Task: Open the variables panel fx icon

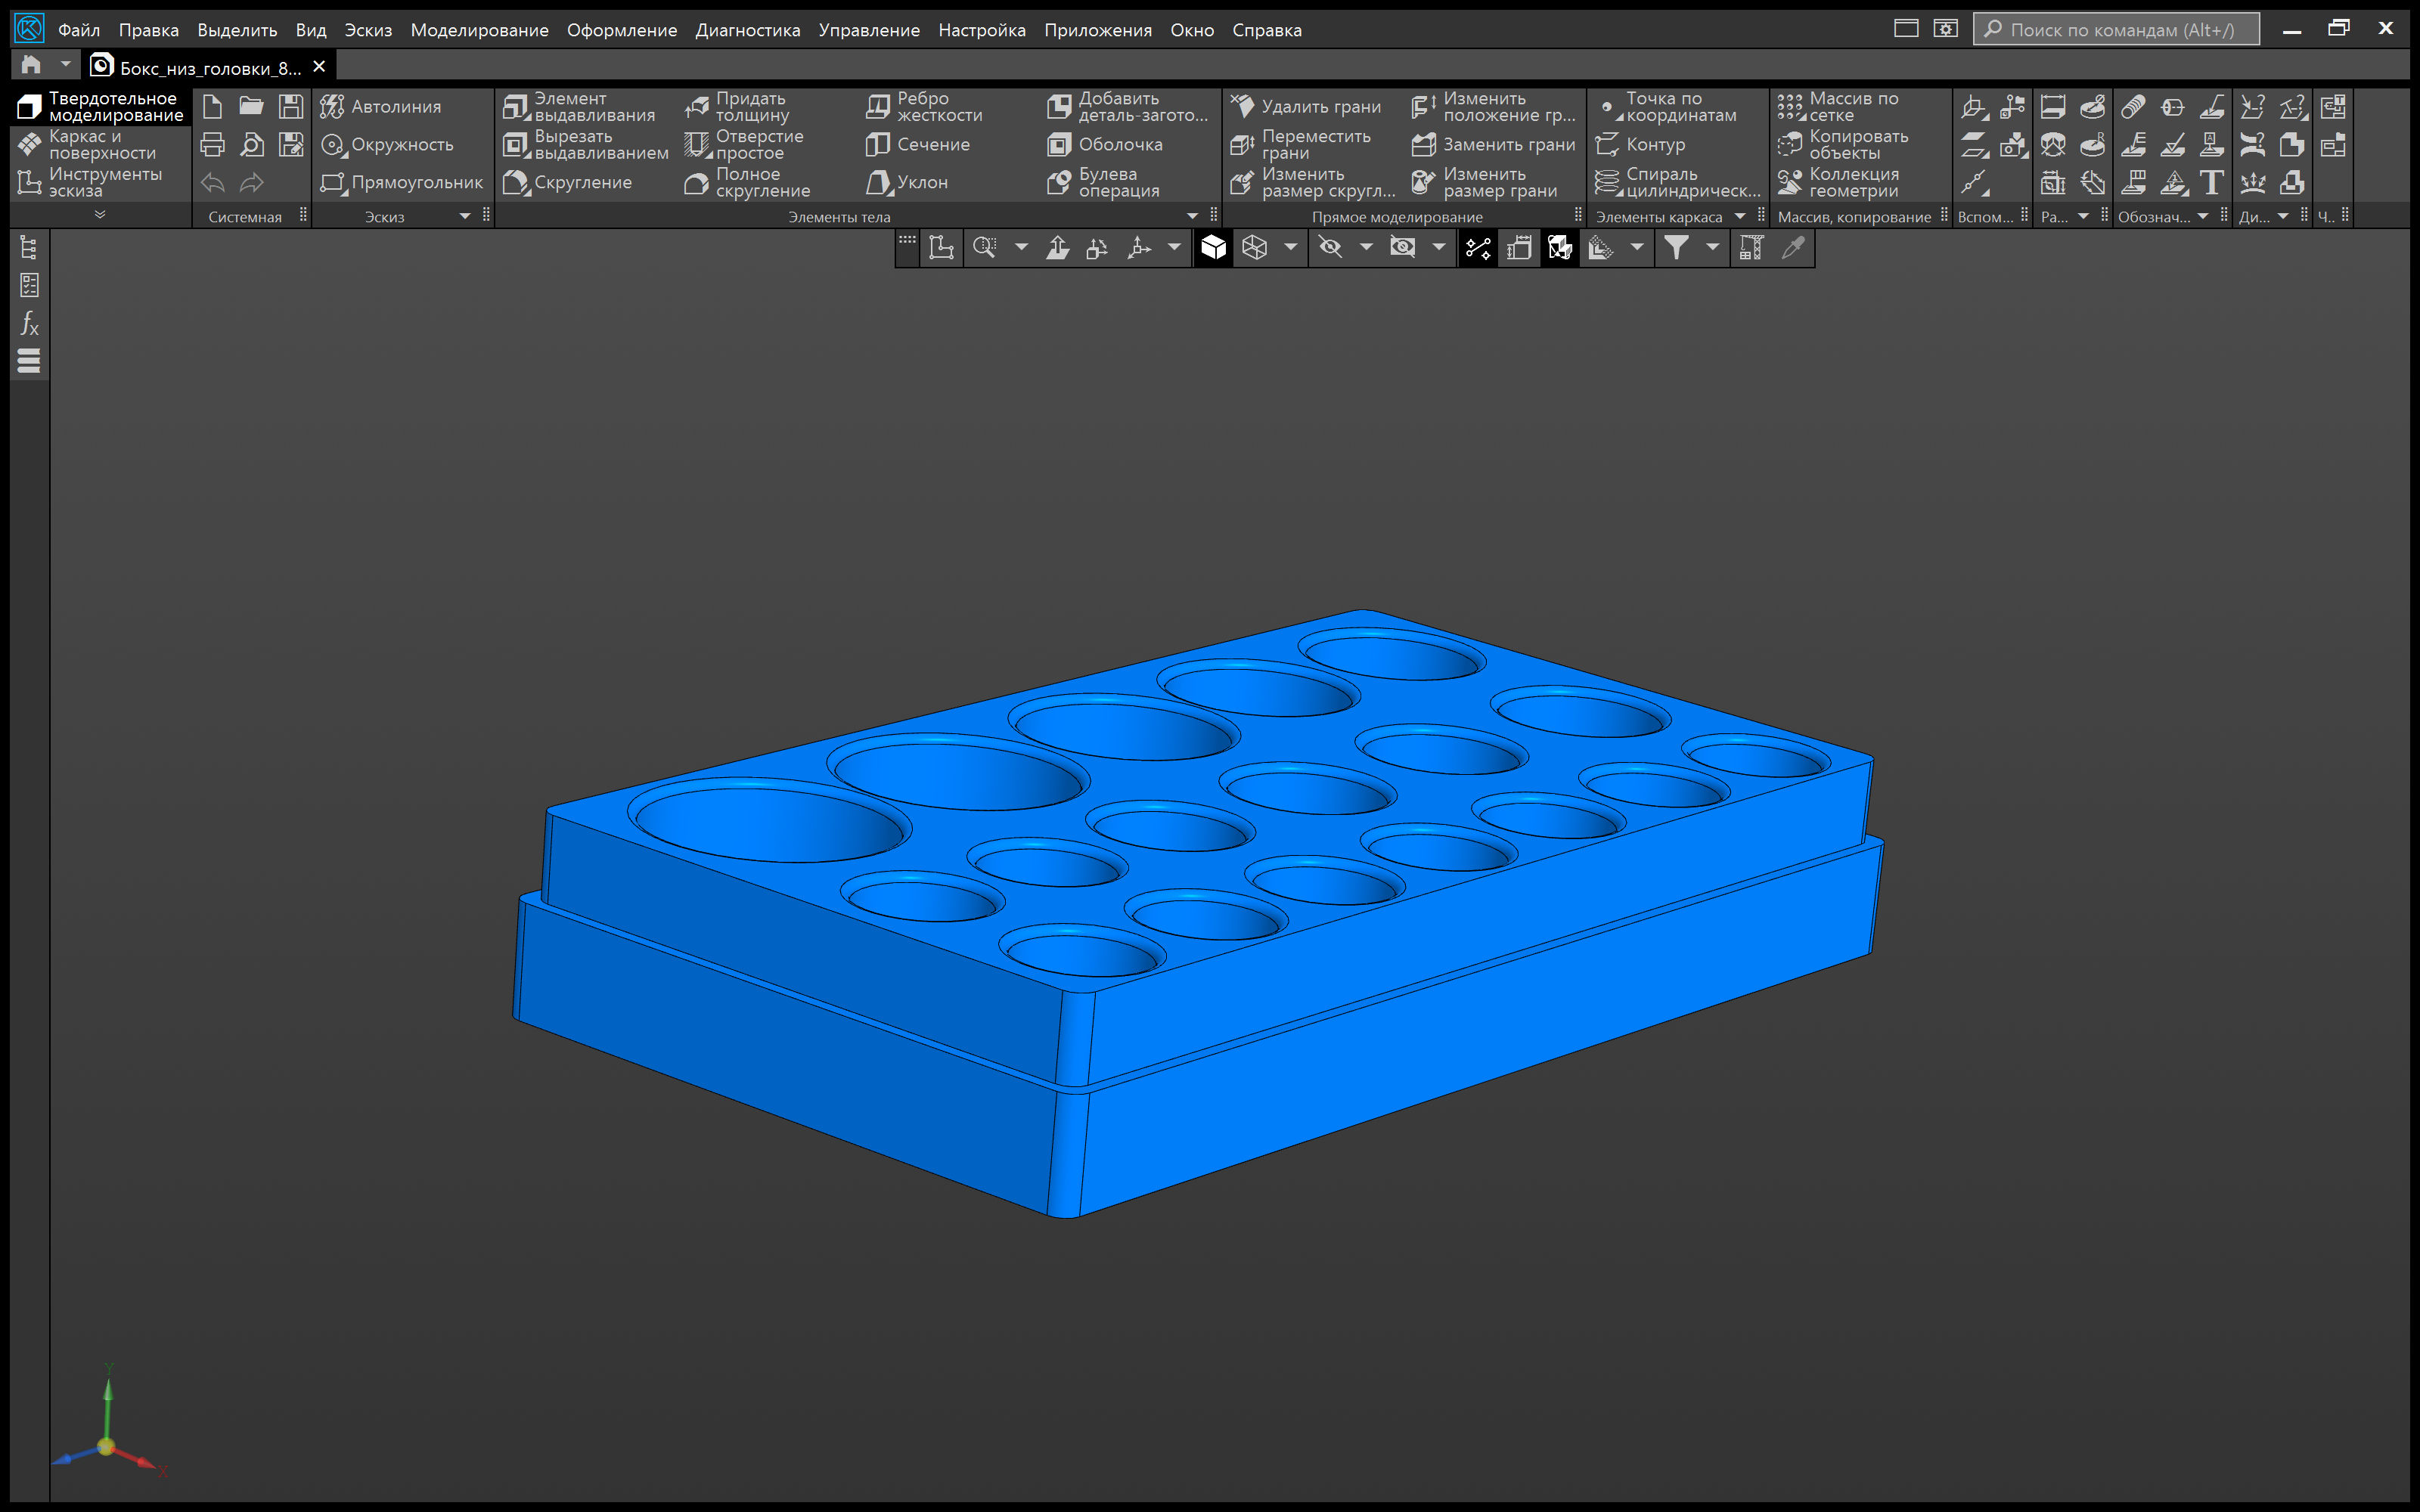Action: [x=29, y=323]
